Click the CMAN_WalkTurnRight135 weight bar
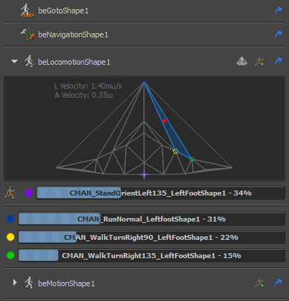The width and height of the screenshot is (289, 301). pyautogui.click(x=152, y=255)
